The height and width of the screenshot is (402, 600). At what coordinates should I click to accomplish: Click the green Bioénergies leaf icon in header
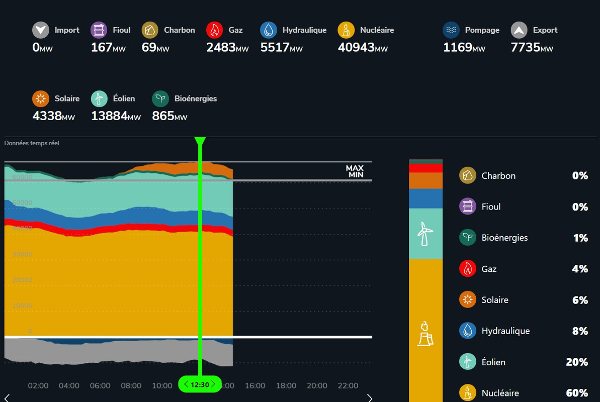coord(160,98)
